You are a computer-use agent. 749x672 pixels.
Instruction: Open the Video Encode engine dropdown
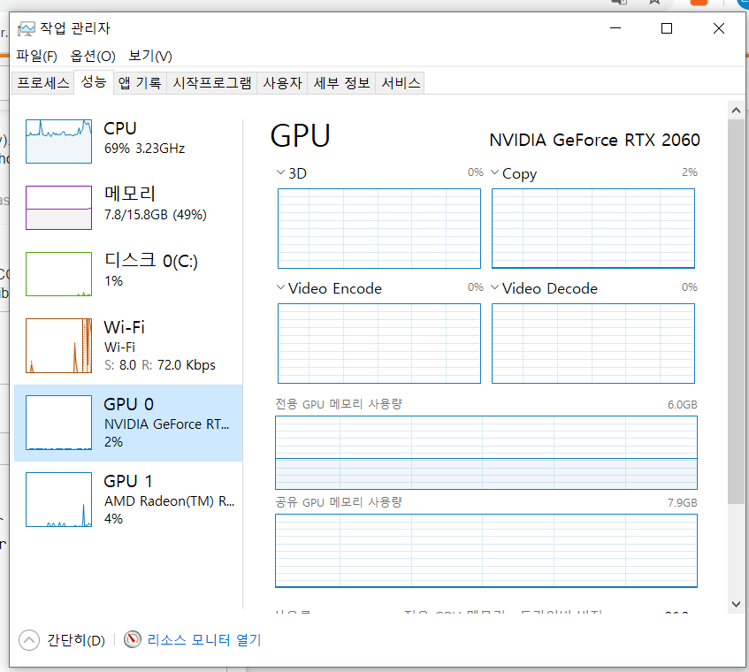(x=281, y=287)
